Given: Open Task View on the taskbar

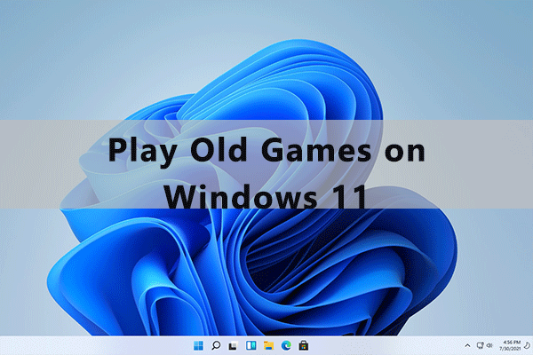Looking at the screenshot, I should pyautogui.click(x=233, y=346).
